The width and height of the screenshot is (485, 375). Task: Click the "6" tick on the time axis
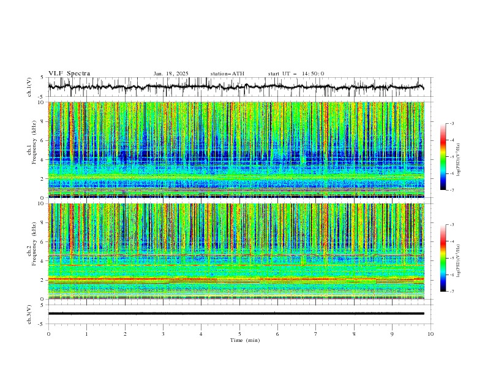coord(277,334)
